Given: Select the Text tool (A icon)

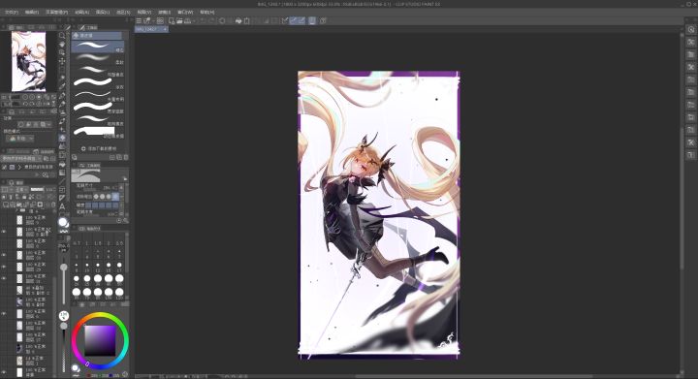Looking at the screenshot, I should click(x=62, y=206).
